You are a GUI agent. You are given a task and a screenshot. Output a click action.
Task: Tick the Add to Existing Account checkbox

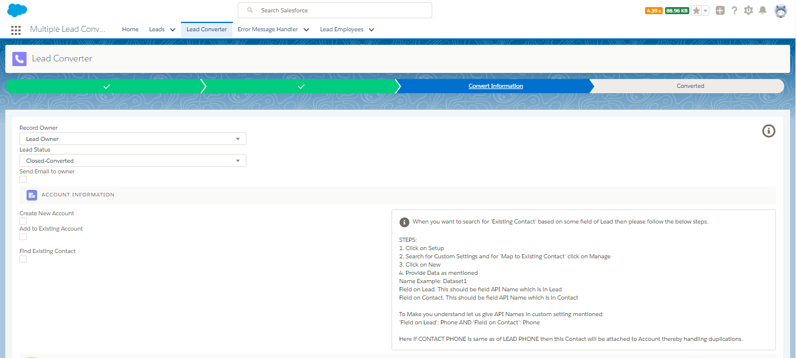[23, 237]
